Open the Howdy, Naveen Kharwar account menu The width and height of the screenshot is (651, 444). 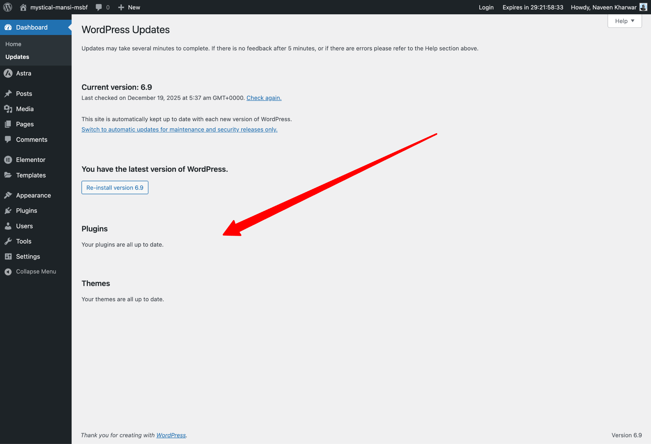coord(603,7)
